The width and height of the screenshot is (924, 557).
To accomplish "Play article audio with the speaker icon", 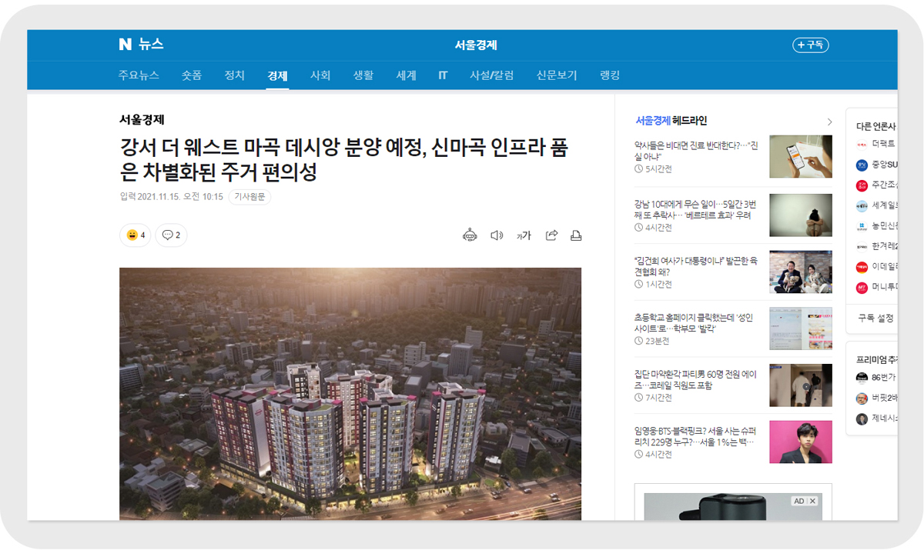I will tap(497, 235).
